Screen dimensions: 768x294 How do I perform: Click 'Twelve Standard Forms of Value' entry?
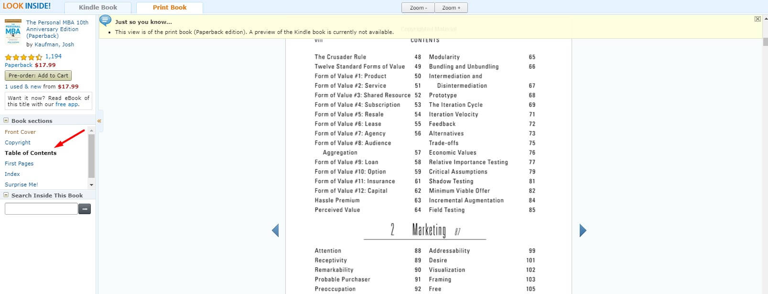(x=359, y=66)
